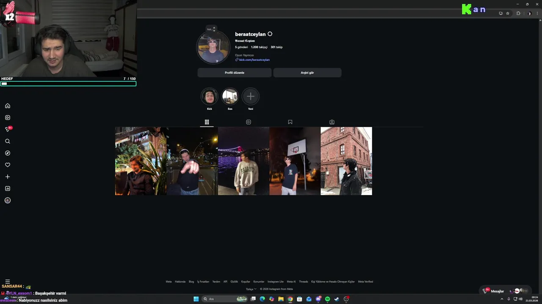Select the saved bookmark tab
The width and height of the screenshot is (542, 304).
[290, 122]
